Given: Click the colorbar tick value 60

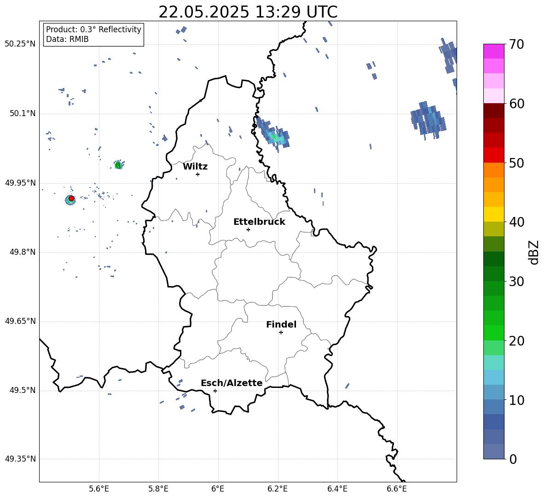Looking at the screenshot, I should coord(516,104).
